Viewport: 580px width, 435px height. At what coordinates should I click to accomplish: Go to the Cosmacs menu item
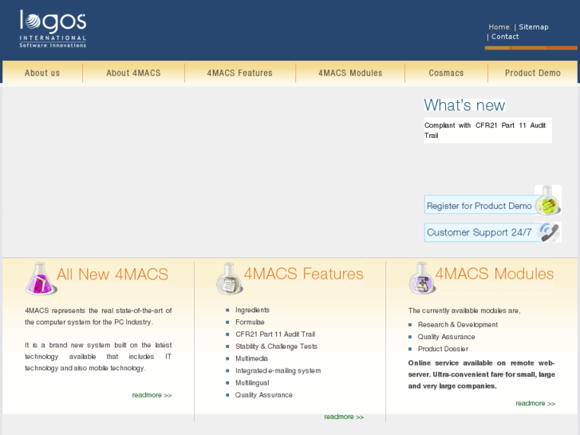click(446, 73)
